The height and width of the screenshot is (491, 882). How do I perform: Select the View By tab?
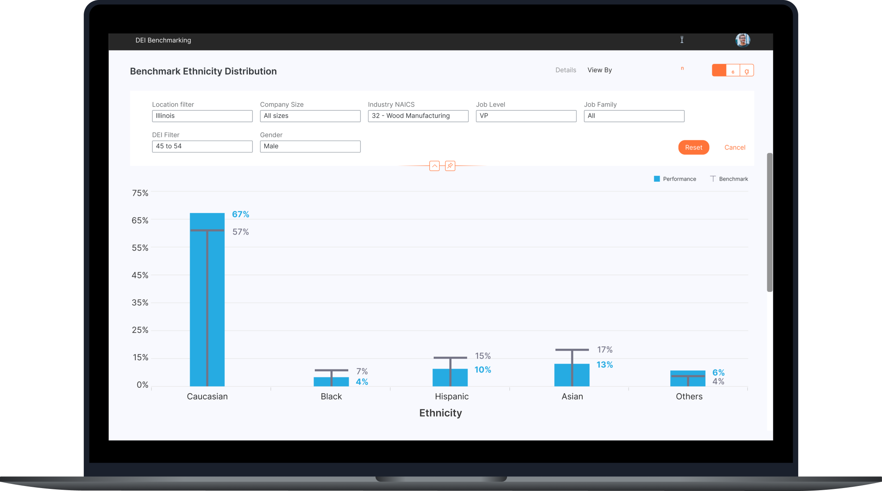[x=599, y=70]
